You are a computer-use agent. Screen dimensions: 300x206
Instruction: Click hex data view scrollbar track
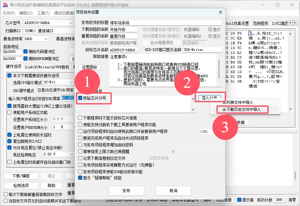point(290,71)
